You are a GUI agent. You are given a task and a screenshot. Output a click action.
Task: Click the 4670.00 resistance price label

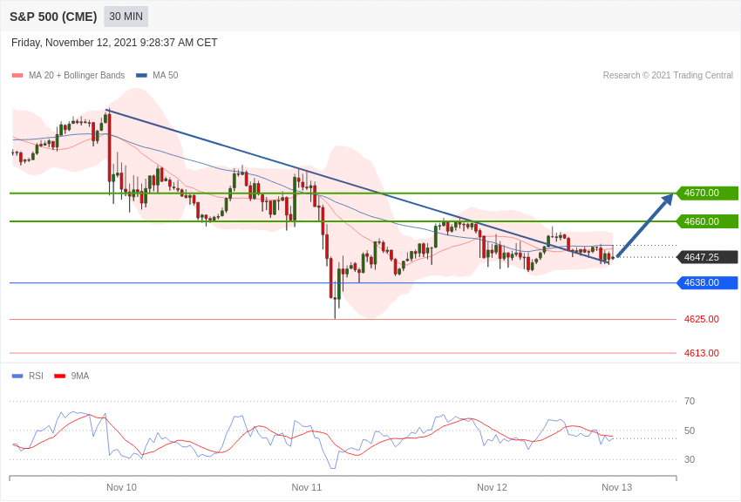tap(708, 193)
